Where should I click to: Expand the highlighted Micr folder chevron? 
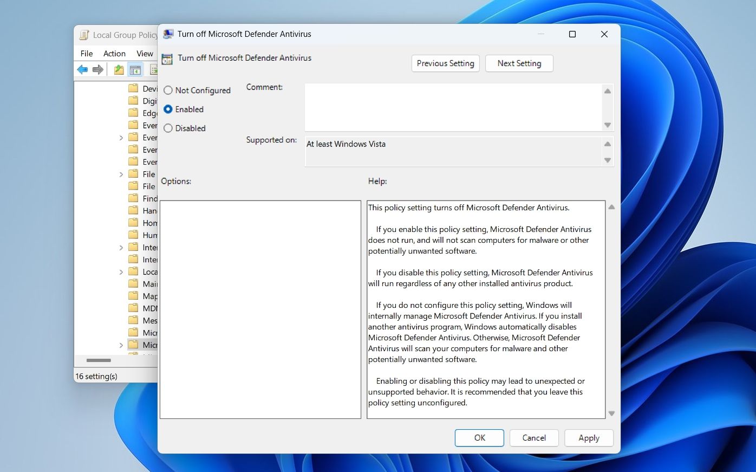click(121, 345)
